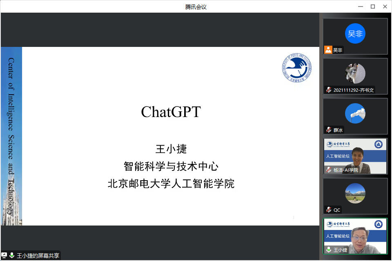Minimize the 腾讯会议 window
Viewport: 392px width, 261px height.
tap(361, 7)
